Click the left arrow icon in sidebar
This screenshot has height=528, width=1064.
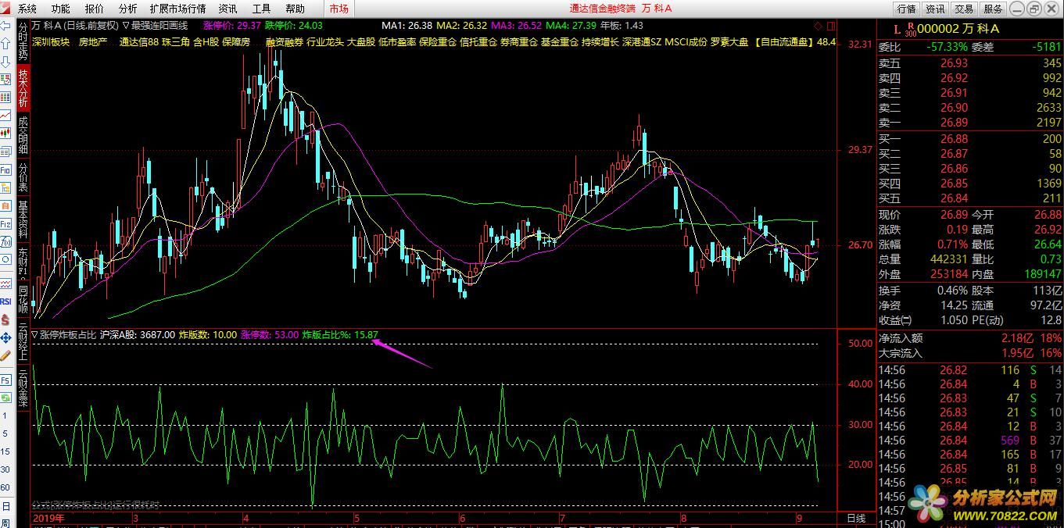pyautogui.click(x=6, y=26)
